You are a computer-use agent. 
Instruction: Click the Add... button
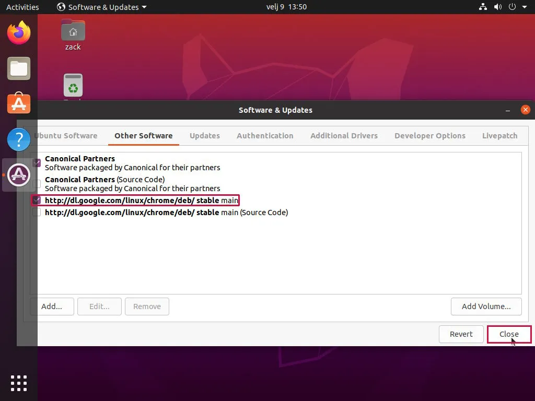[x=52, y=306]
